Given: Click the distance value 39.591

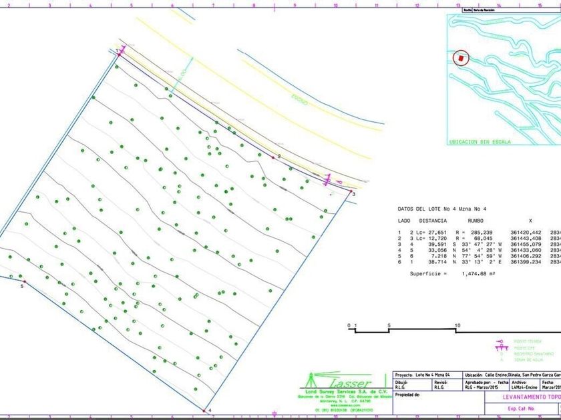Looking at the screenshot, I should coord(437,244).
